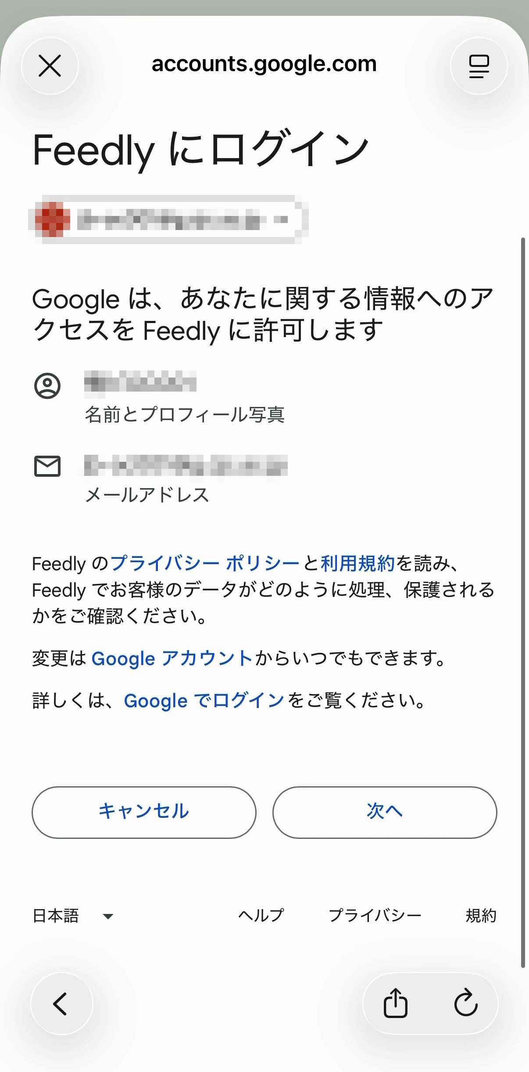Open the Google でログイン link
529x1072 pixels.
pyautogui.click(x=204, y=701)
